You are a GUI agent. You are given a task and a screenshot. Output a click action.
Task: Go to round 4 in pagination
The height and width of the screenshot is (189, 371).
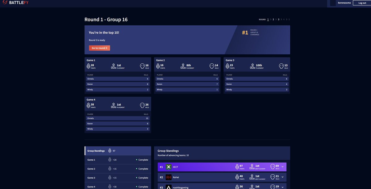coord(284,19)
